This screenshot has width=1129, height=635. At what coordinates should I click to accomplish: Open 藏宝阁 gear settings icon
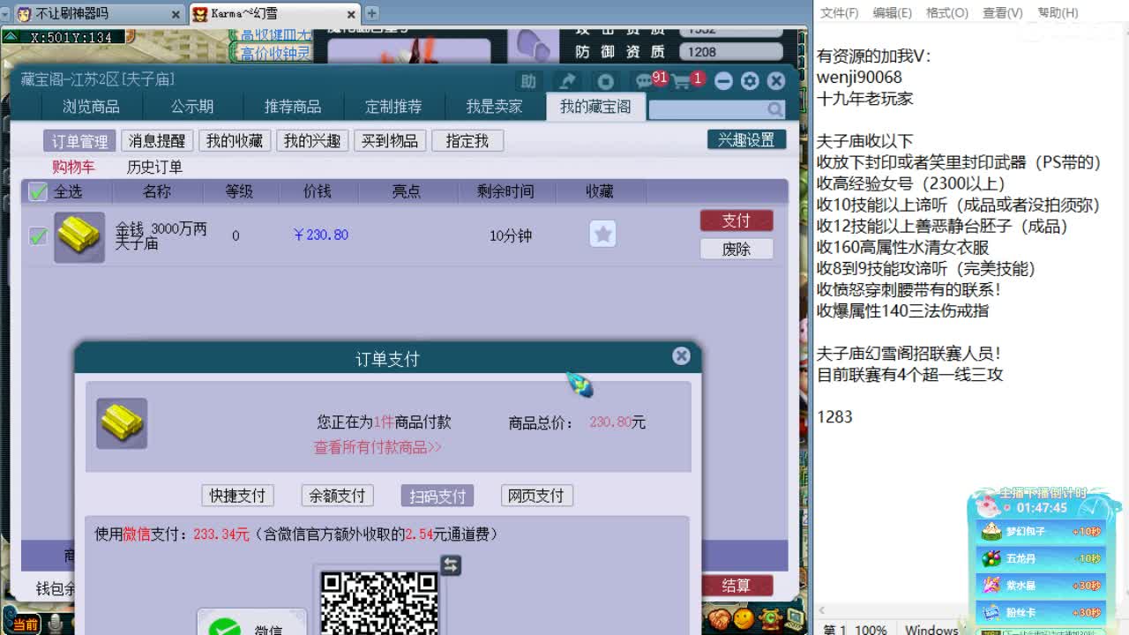point(750,81)
